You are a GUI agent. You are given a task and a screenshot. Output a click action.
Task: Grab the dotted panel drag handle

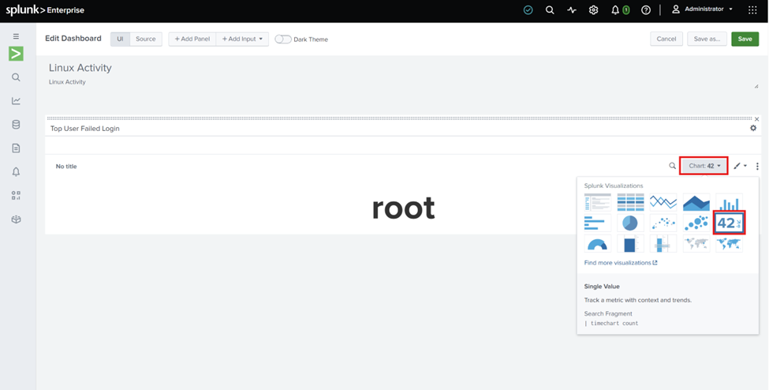399,118
